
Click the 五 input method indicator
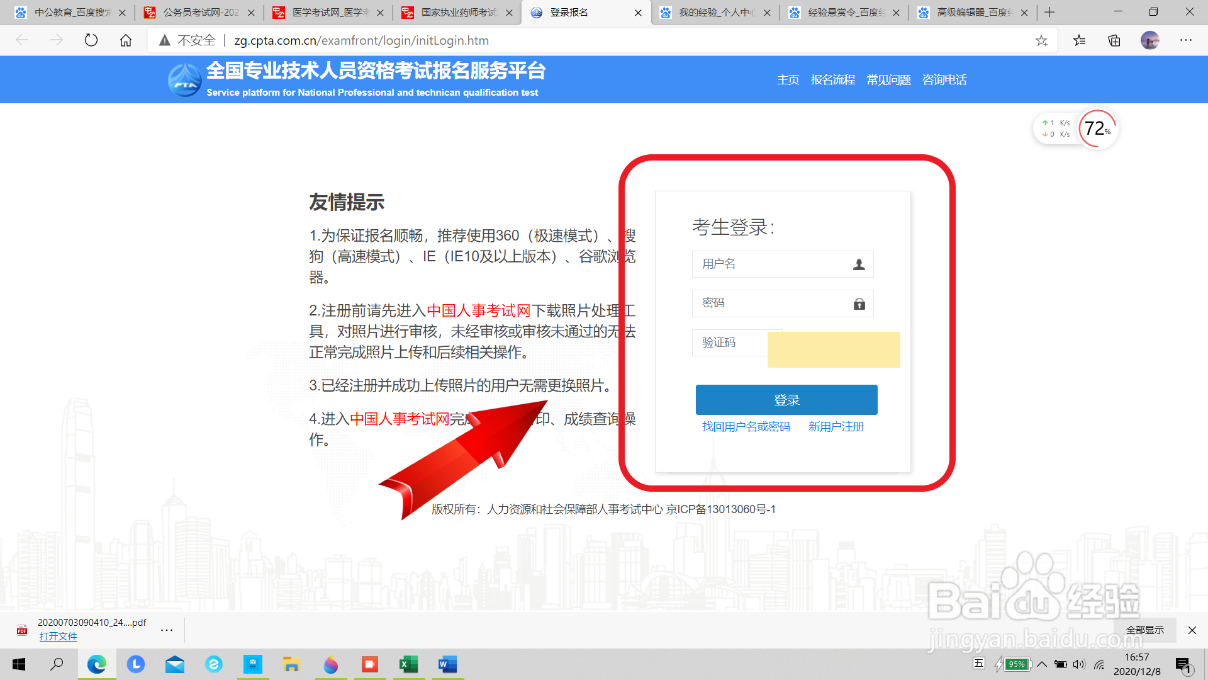(x=979, y=663)
